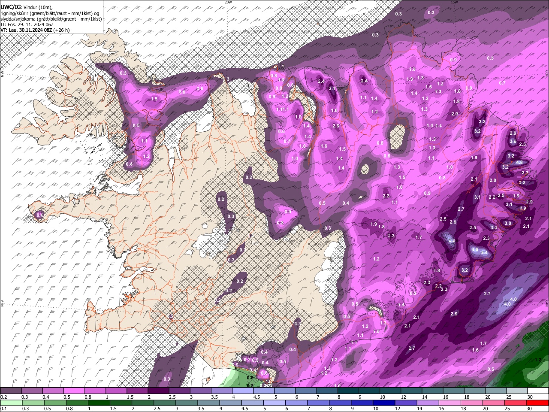Click the 4.6 precipitation value on the map
Screen dimensions: 549x412
(475, 249)
